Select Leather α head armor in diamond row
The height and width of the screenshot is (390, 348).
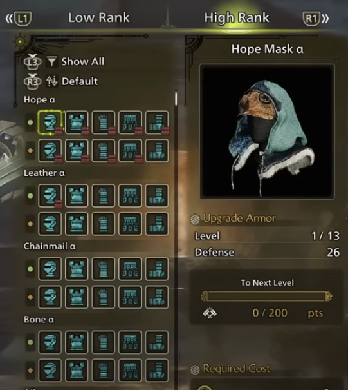50,224
